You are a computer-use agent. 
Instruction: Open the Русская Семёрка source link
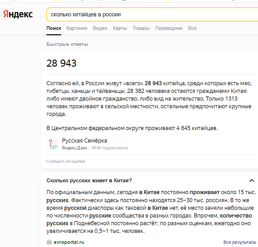click(85, 141)
